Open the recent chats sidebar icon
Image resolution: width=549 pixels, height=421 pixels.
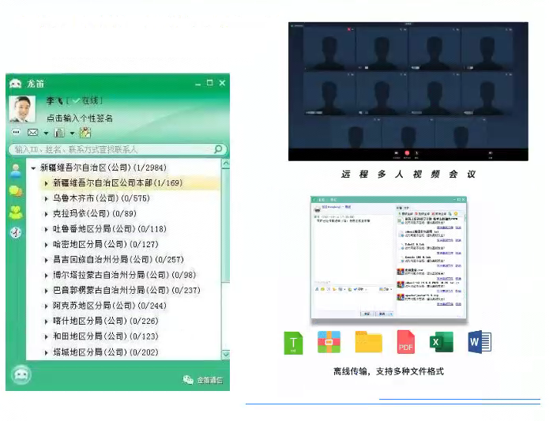(15, 191)
